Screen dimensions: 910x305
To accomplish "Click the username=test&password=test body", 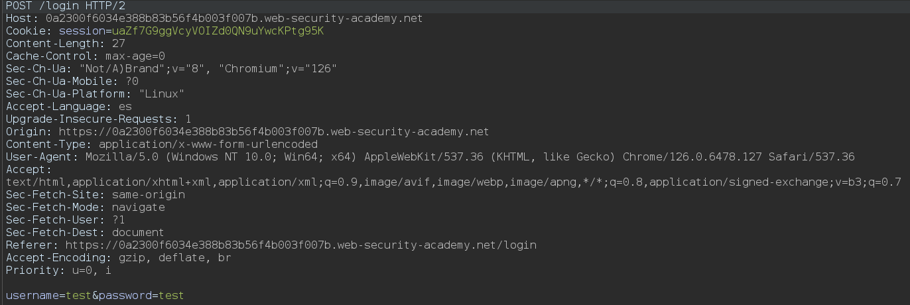I will 95,296.
